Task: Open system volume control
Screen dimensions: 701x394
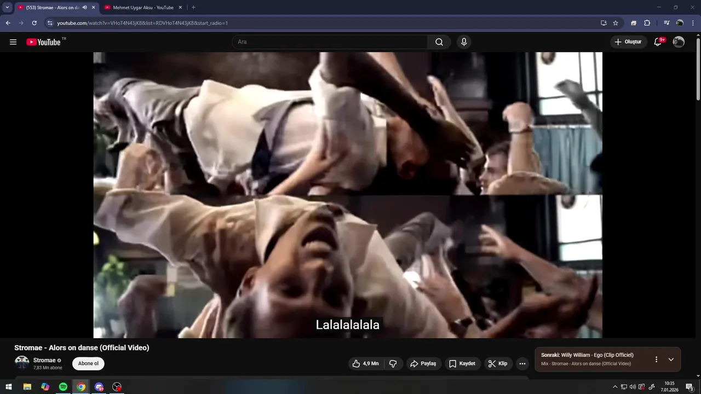Action: tap(633, 387)
